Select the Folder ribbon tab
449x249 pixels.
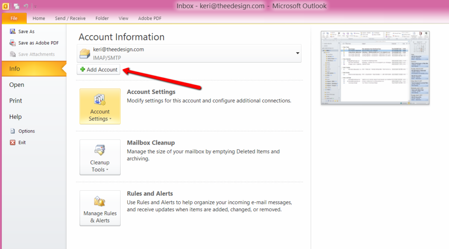tap(102, 18)
